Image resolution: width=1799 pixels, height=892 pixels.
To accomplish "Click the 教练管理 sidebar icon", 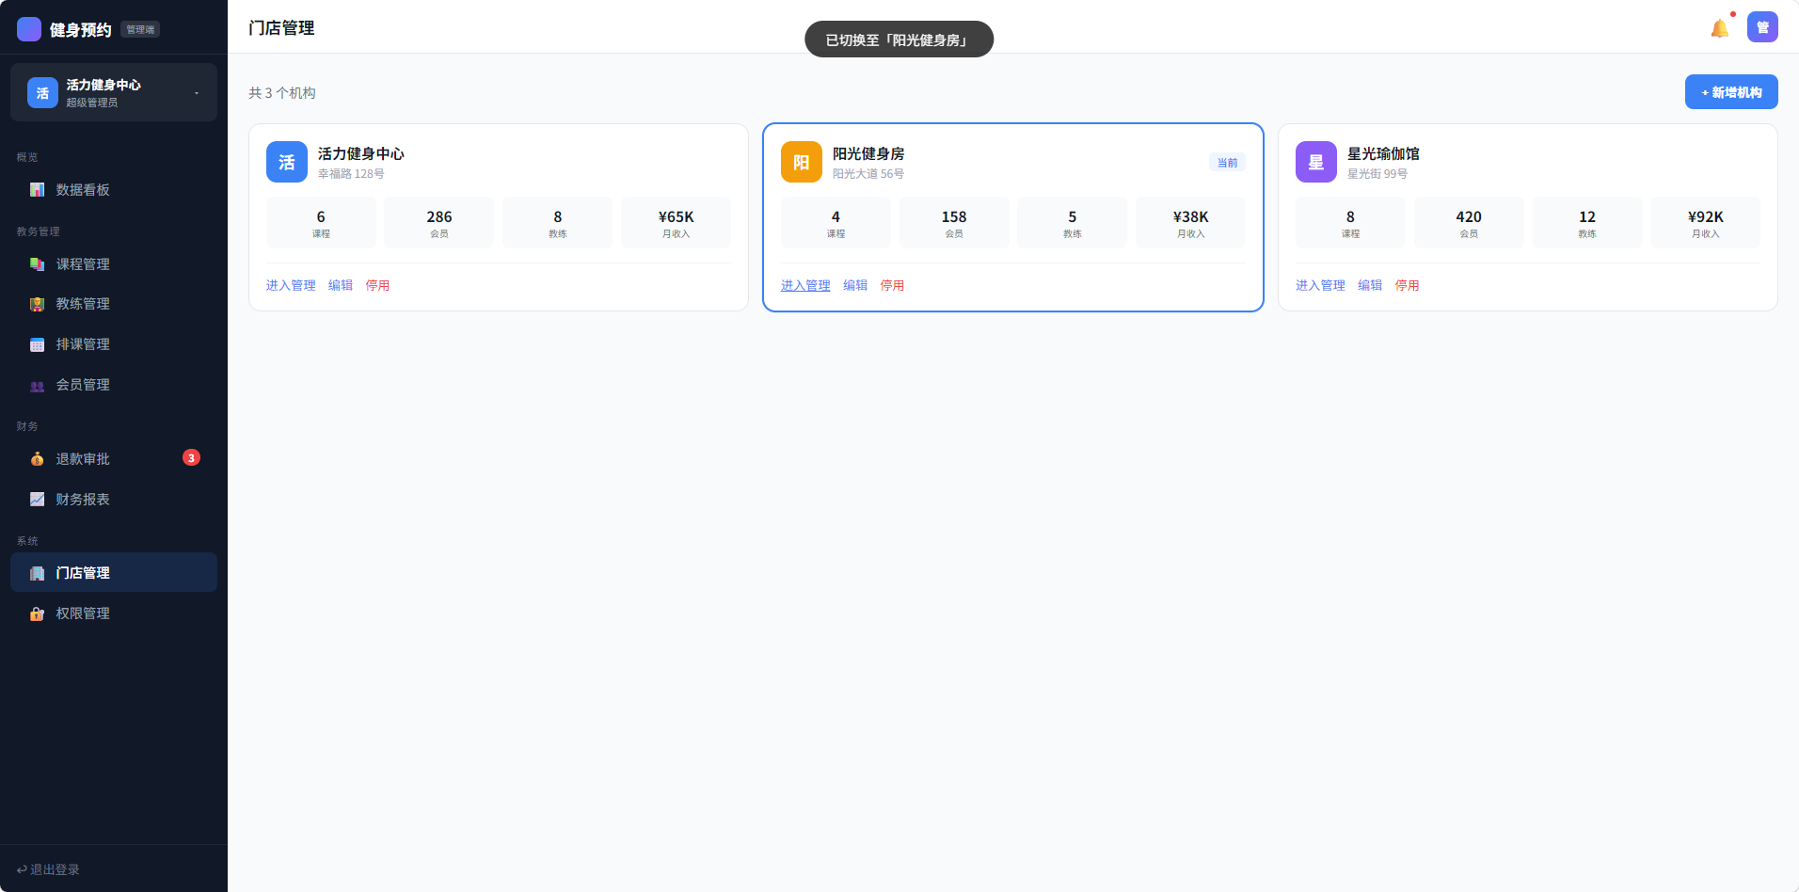I will point(37,304).
